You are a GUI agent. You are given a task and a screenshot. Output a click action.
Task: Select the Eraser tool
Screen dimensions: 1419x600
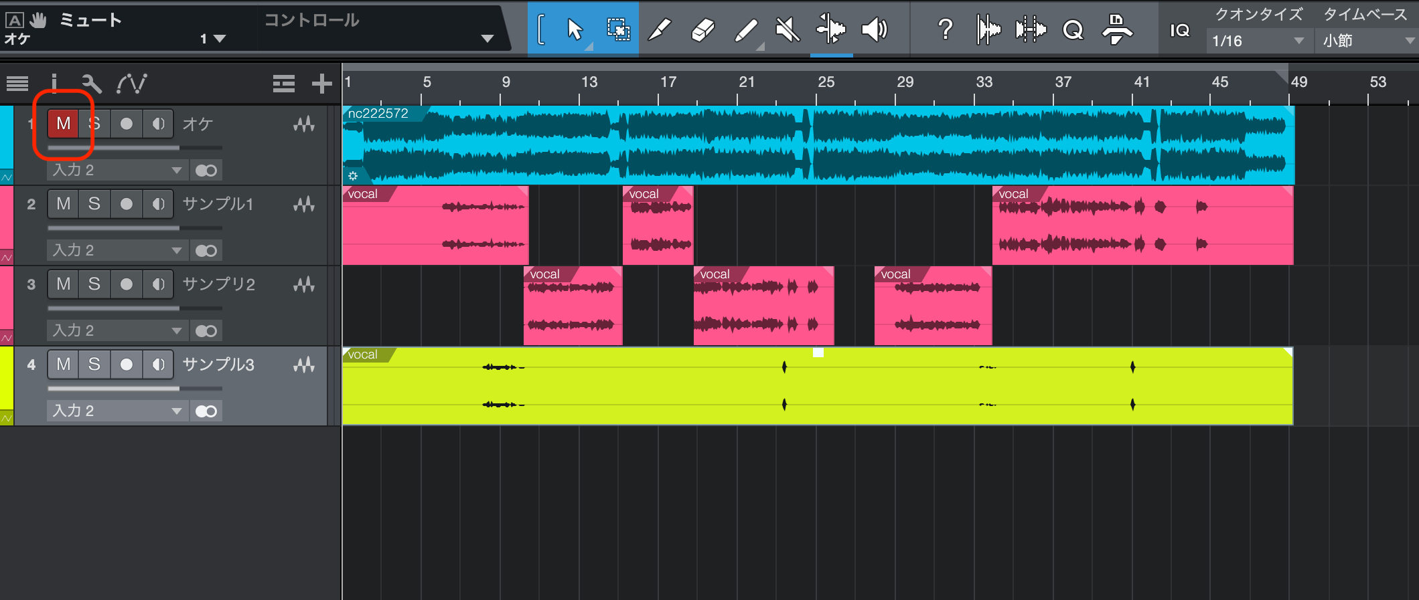point(702,30)
